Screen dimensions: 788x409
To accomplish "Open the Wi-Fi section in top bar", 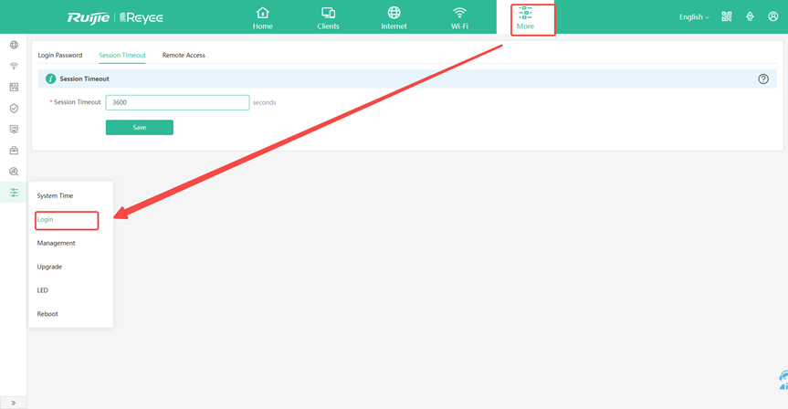I will tap(459, 17).
